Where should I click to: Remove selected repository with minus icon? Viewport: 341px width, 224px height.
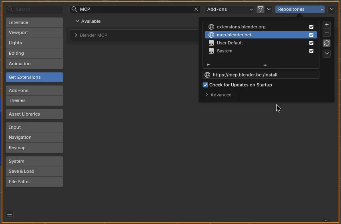click(x=327, y=32)
